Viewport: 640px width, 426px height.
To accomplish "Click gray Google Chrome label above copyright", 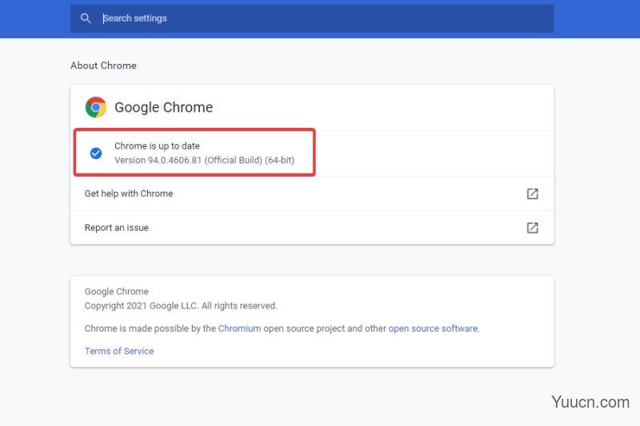I will pyautogui.click(x=117, y=292).
